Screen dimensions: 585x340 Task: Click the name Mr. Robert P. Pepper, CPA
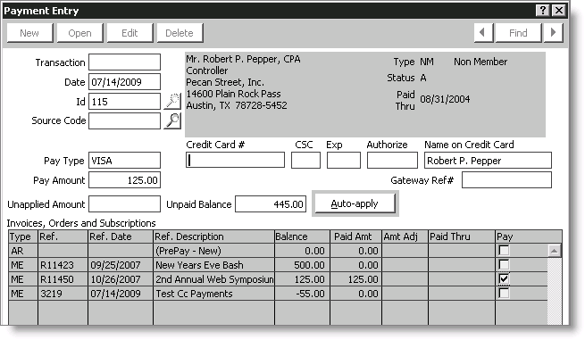click(x=243, y=59)
